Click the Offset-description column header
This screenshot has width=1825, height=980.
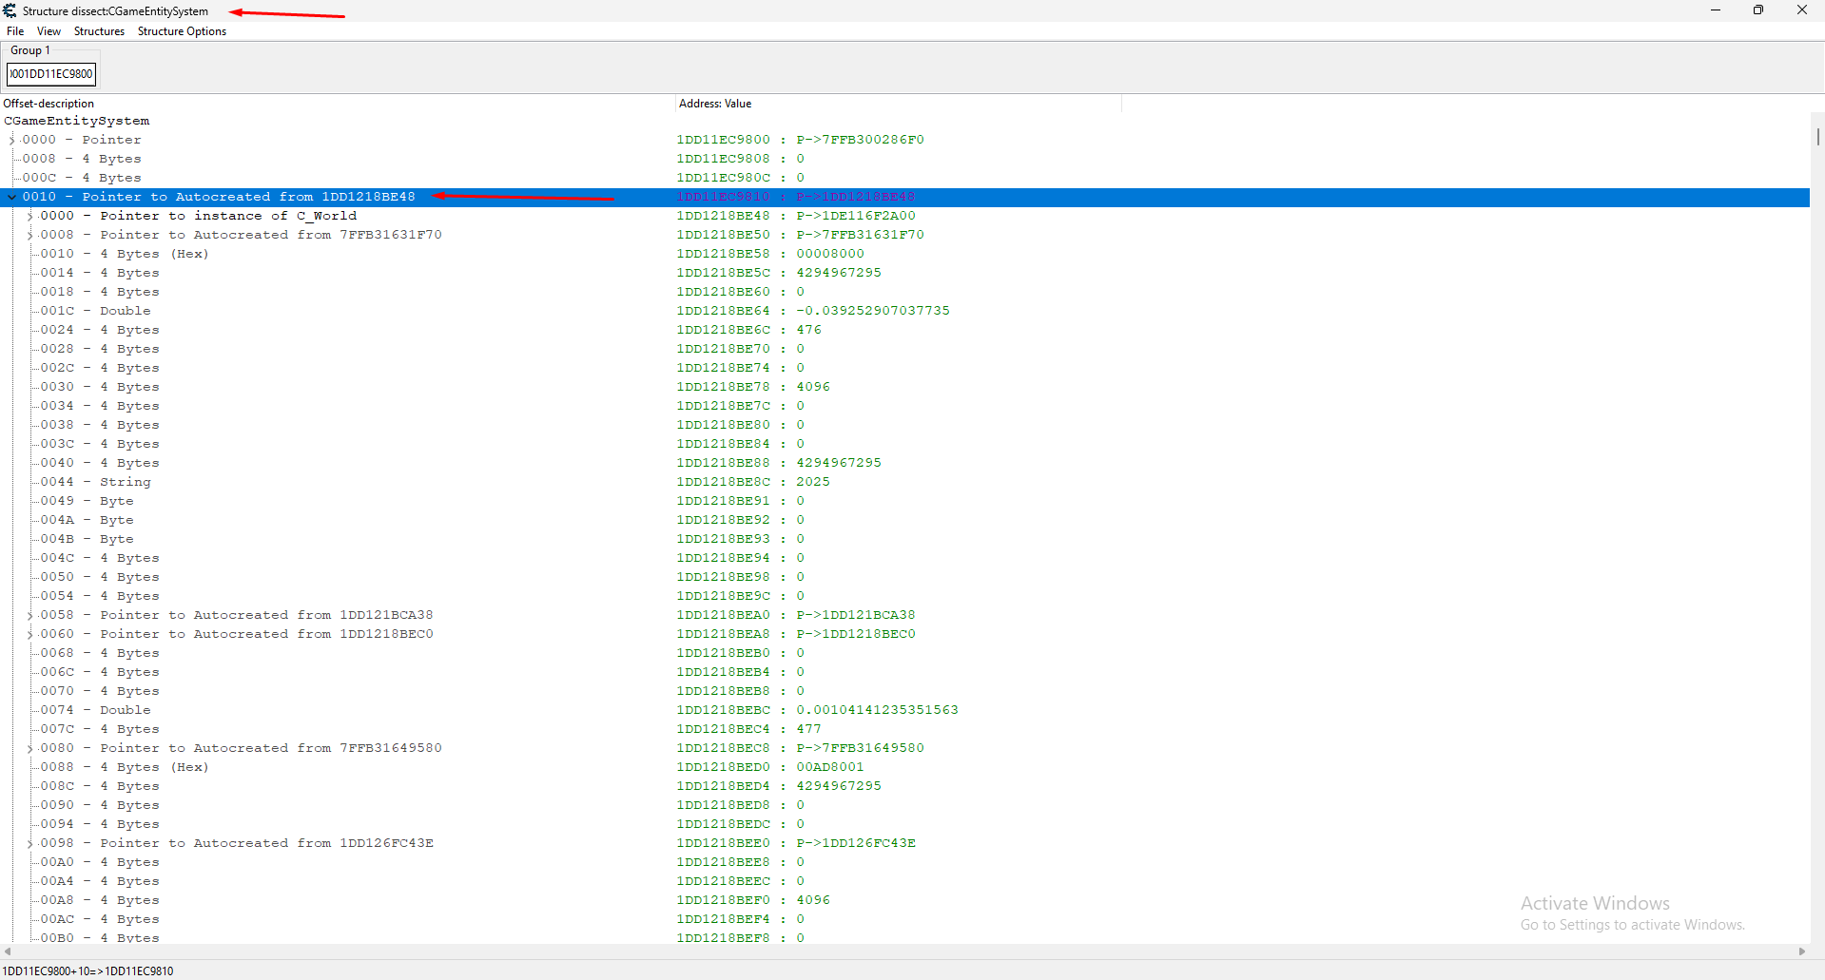(x=49, y=104)
